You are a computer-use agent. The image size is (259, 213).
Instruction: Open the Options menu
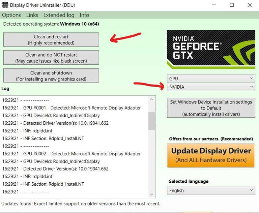11,15
